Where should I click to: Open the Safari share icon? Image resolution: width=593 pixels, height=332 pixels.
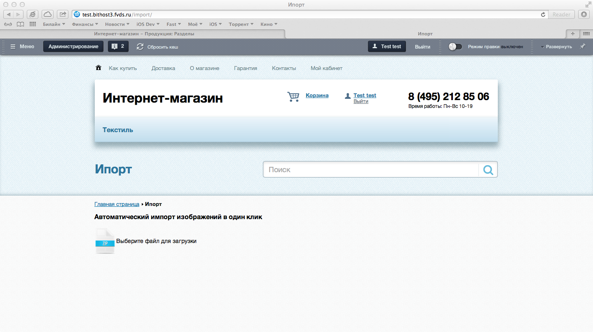[62, 14]
